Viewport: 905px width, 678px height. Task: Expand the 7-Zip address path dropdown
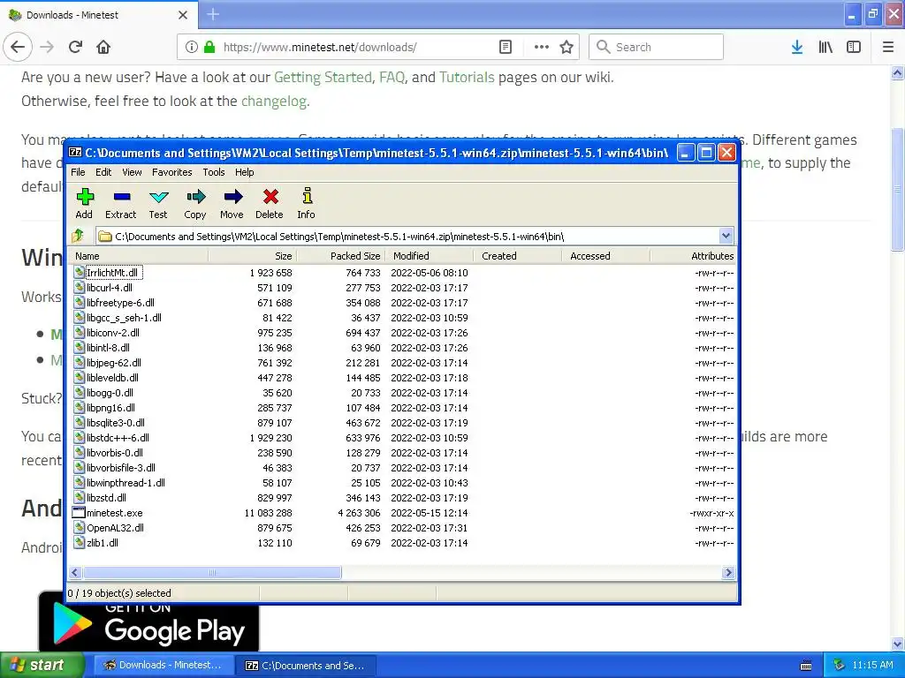point(726,236)
